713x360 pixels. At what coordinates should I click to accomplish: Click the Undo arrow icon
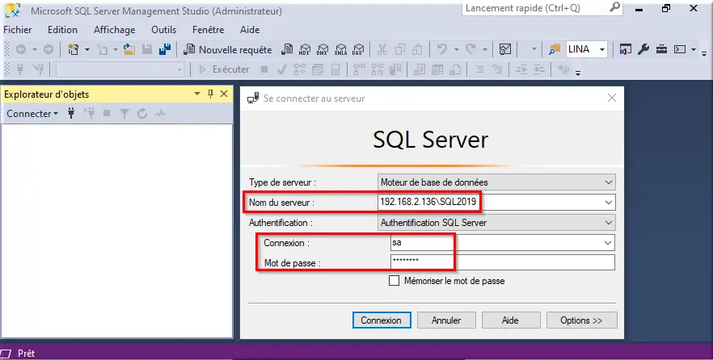coord(441,49)
